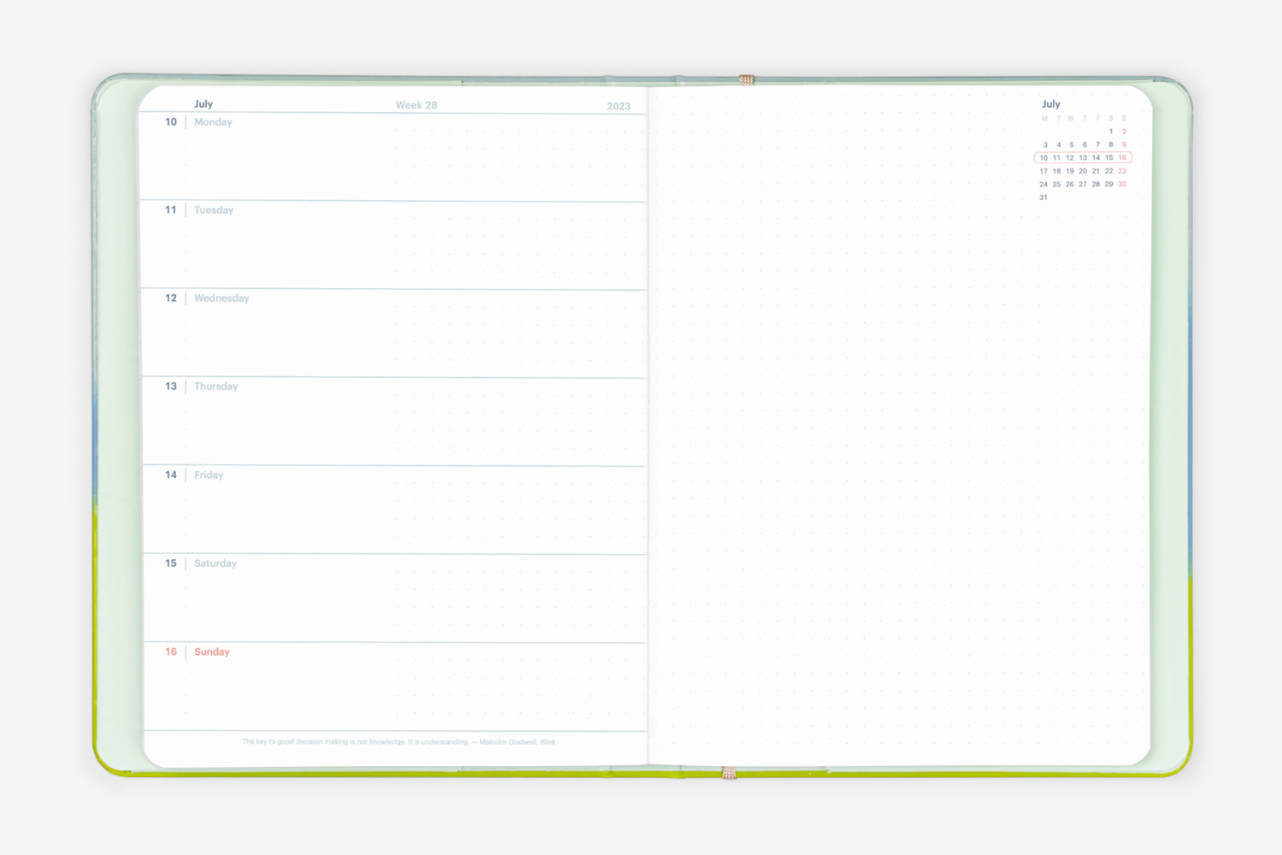
Task: Select date 31 in the mini calendar
Action: pos(1044,198)
